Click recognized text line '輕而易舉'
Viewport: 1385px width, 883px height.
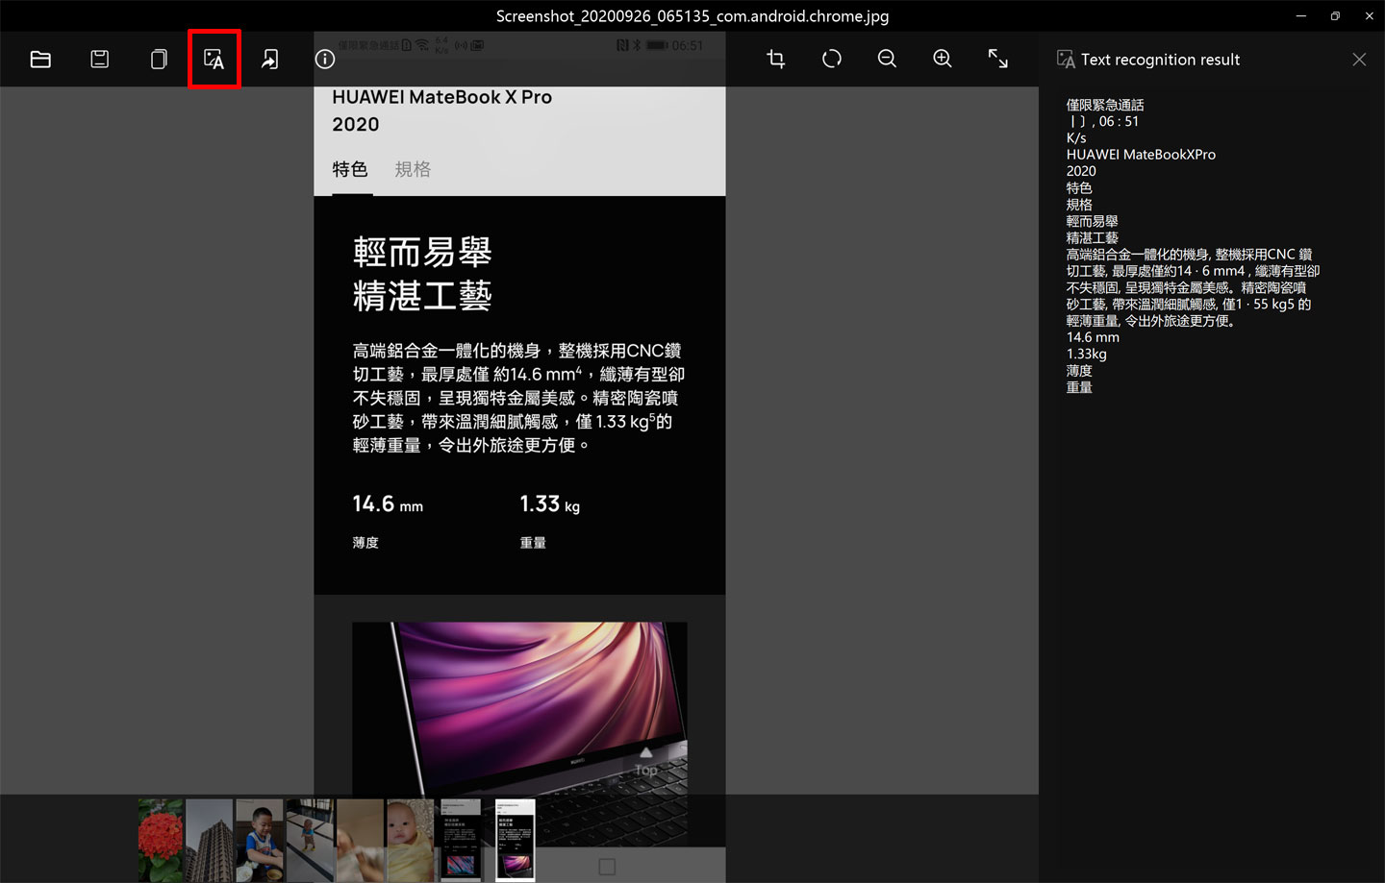[x=1092, y=221]
